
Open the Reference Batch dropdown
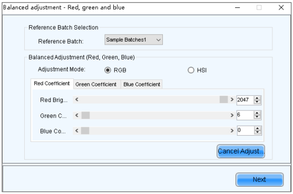point(134,39)
